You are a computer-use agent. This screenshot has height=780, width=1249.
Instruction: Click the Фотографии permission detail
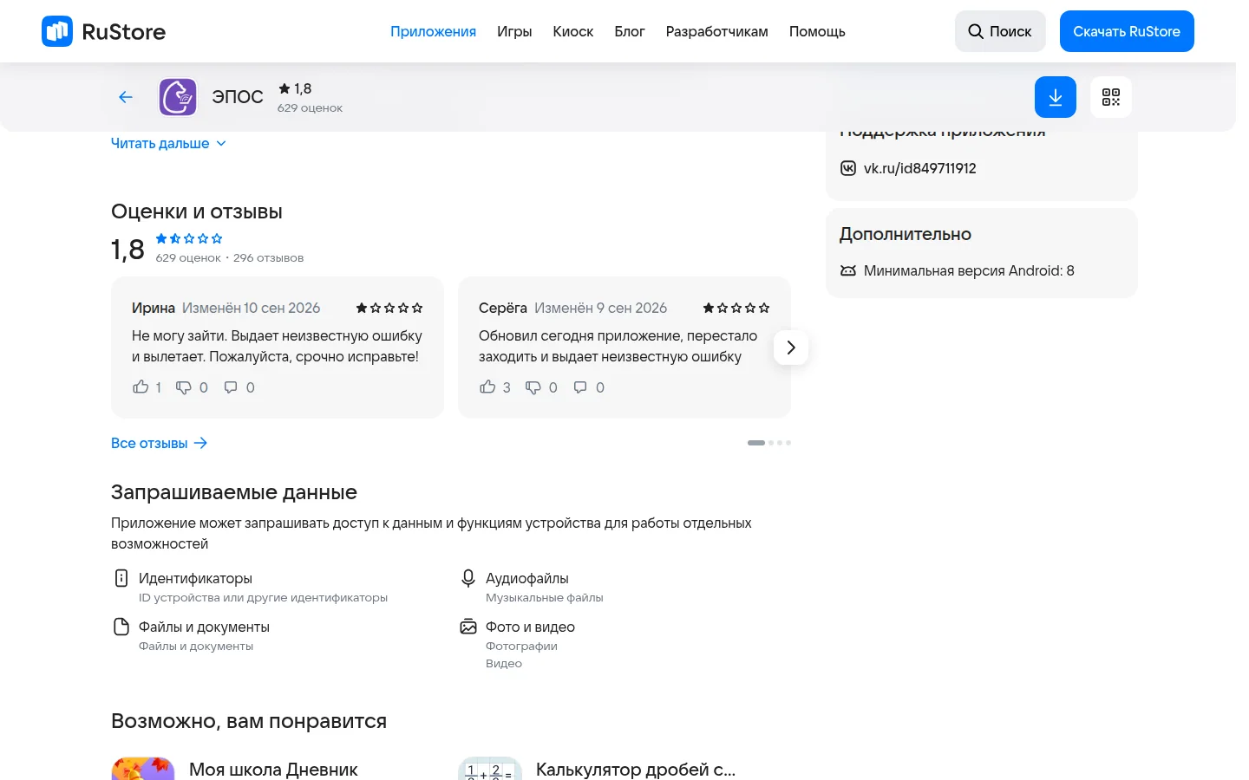521,647
